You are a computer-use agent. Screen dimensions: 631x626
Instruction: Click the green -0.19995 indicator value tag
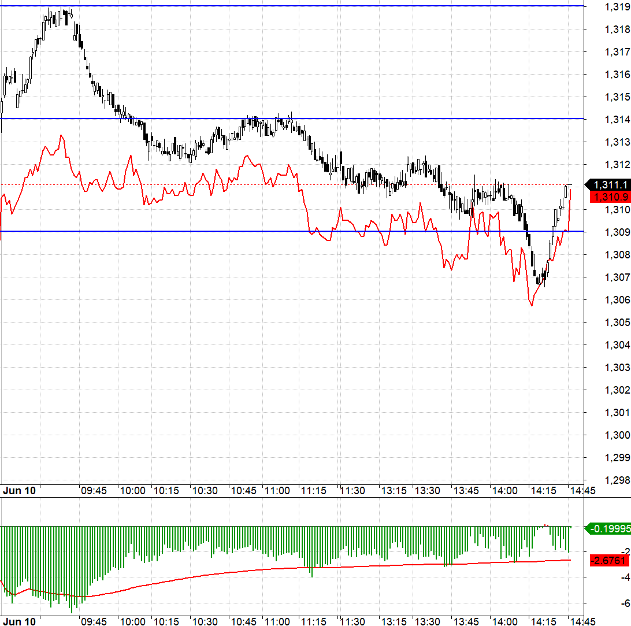(608, 528)
